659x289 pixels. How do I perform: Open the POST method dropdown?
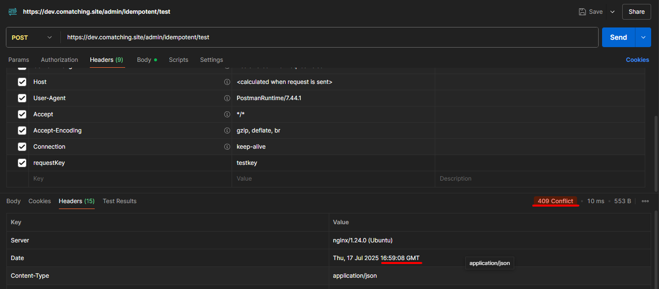point(32,37)
